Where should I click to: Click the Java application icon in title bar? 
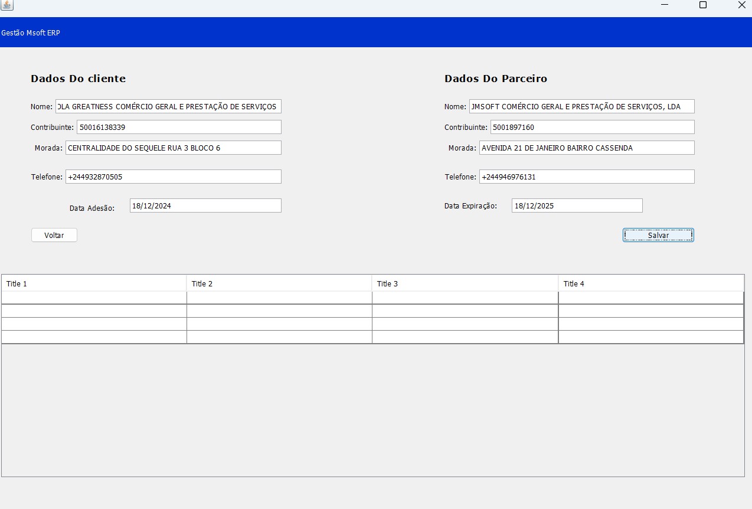(6, 5)
